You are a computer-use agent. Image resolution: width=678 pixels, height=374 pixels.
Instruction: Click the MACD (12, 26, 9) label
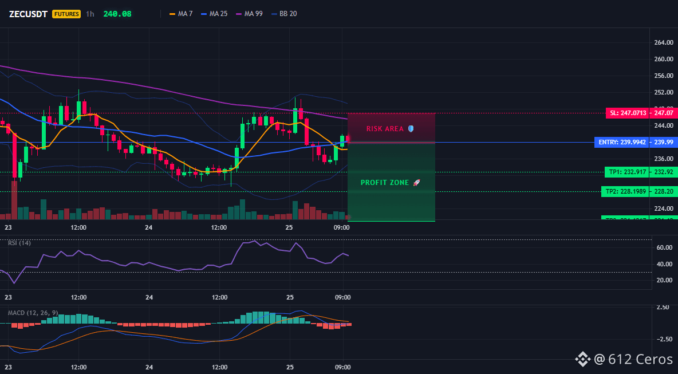(x=33, y=313)
